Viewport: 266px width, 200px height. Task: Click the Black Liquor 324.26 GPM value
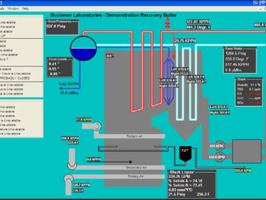click(x=179, y=176)
